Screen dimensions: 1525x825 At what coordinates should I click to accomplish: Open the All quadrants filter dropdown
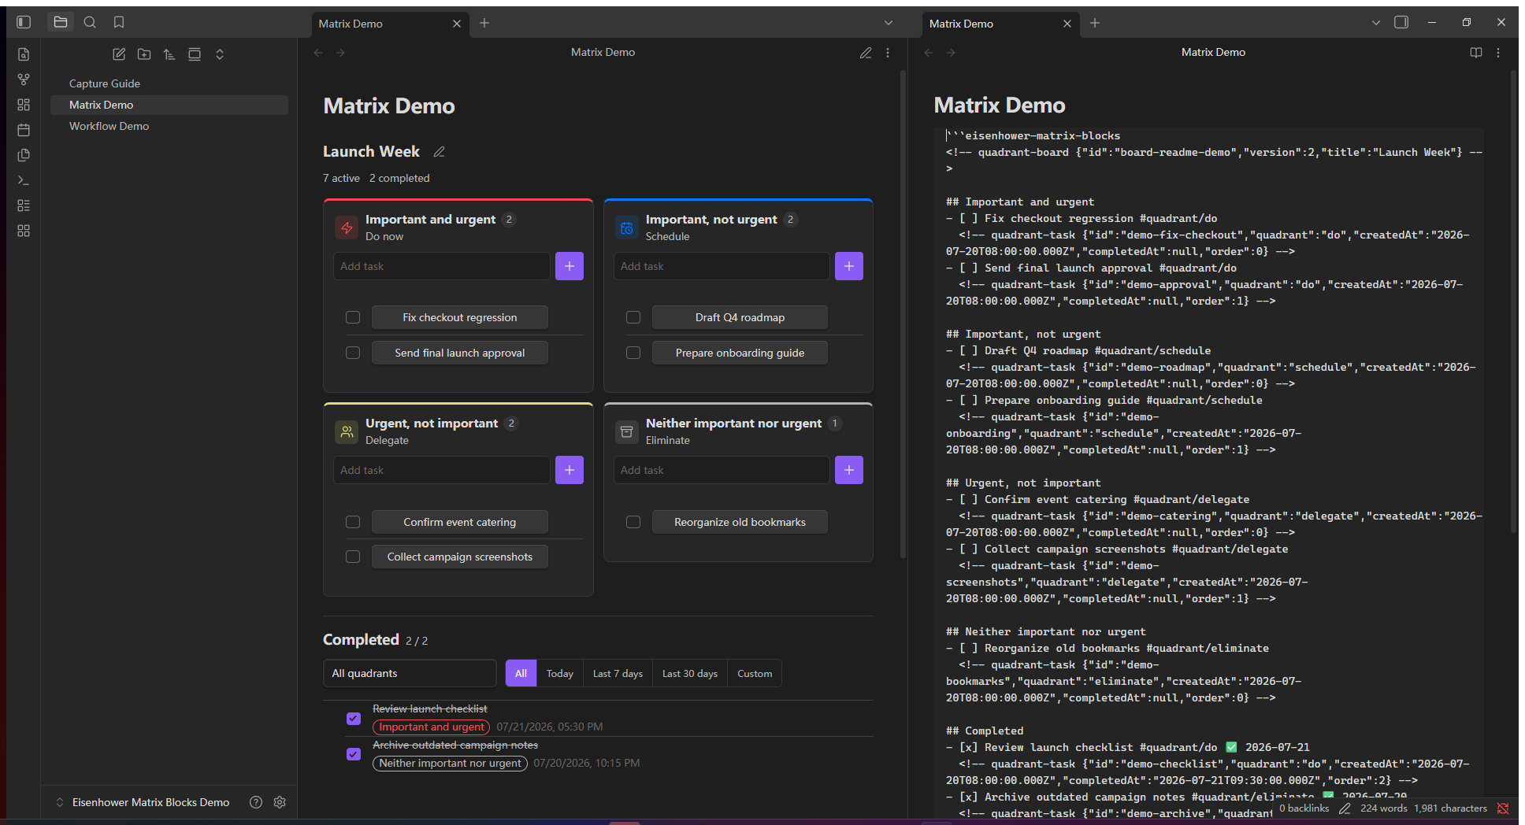click(410, 673)
